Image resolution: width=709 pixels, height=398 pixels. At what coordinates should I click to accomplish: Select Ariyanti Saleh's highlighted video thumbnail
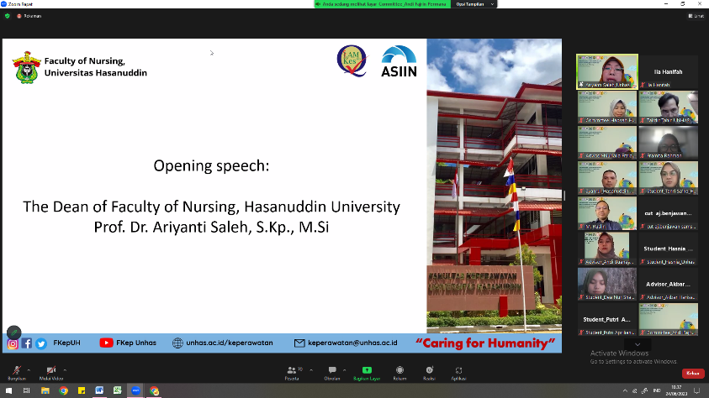pos(606,71)
